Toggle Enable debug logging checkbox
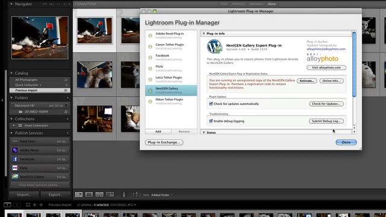The height and width of the screenshot is (217, 386). pos(210,121)
